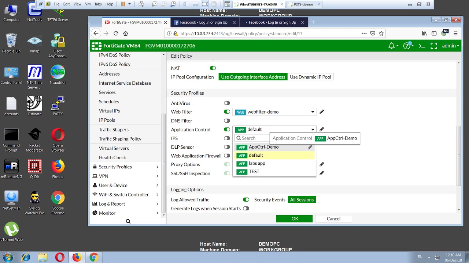469x263 pixels.
Task: Open the FortiGate CLI console icon
Action: pyautogui.click(x=422, y=46)
